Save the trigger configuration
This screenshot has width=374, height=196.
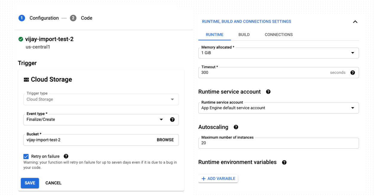click(x=30, y=183)
